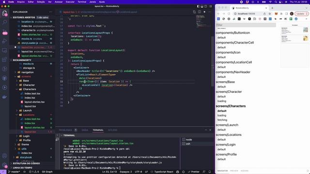
Task: Expand the Launch folder
Action: click(x=27, y=111)
